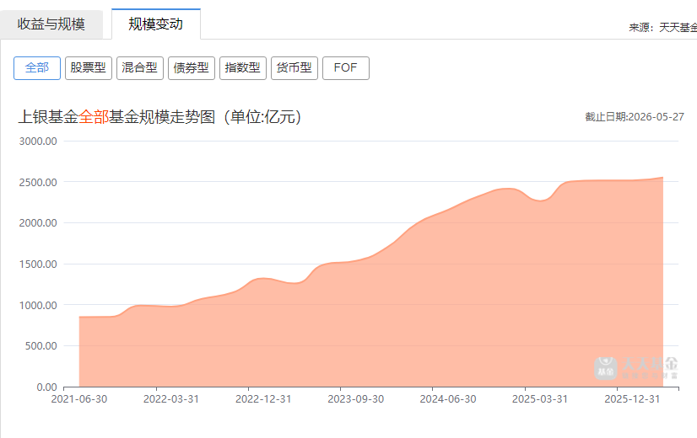Click the 2025-12-31 x-axis date
The image size is (697, 438).
pos(632,399)
